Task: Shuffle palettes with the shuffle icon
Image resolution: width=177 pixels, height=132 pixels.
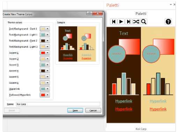Action: click(136, 22)
